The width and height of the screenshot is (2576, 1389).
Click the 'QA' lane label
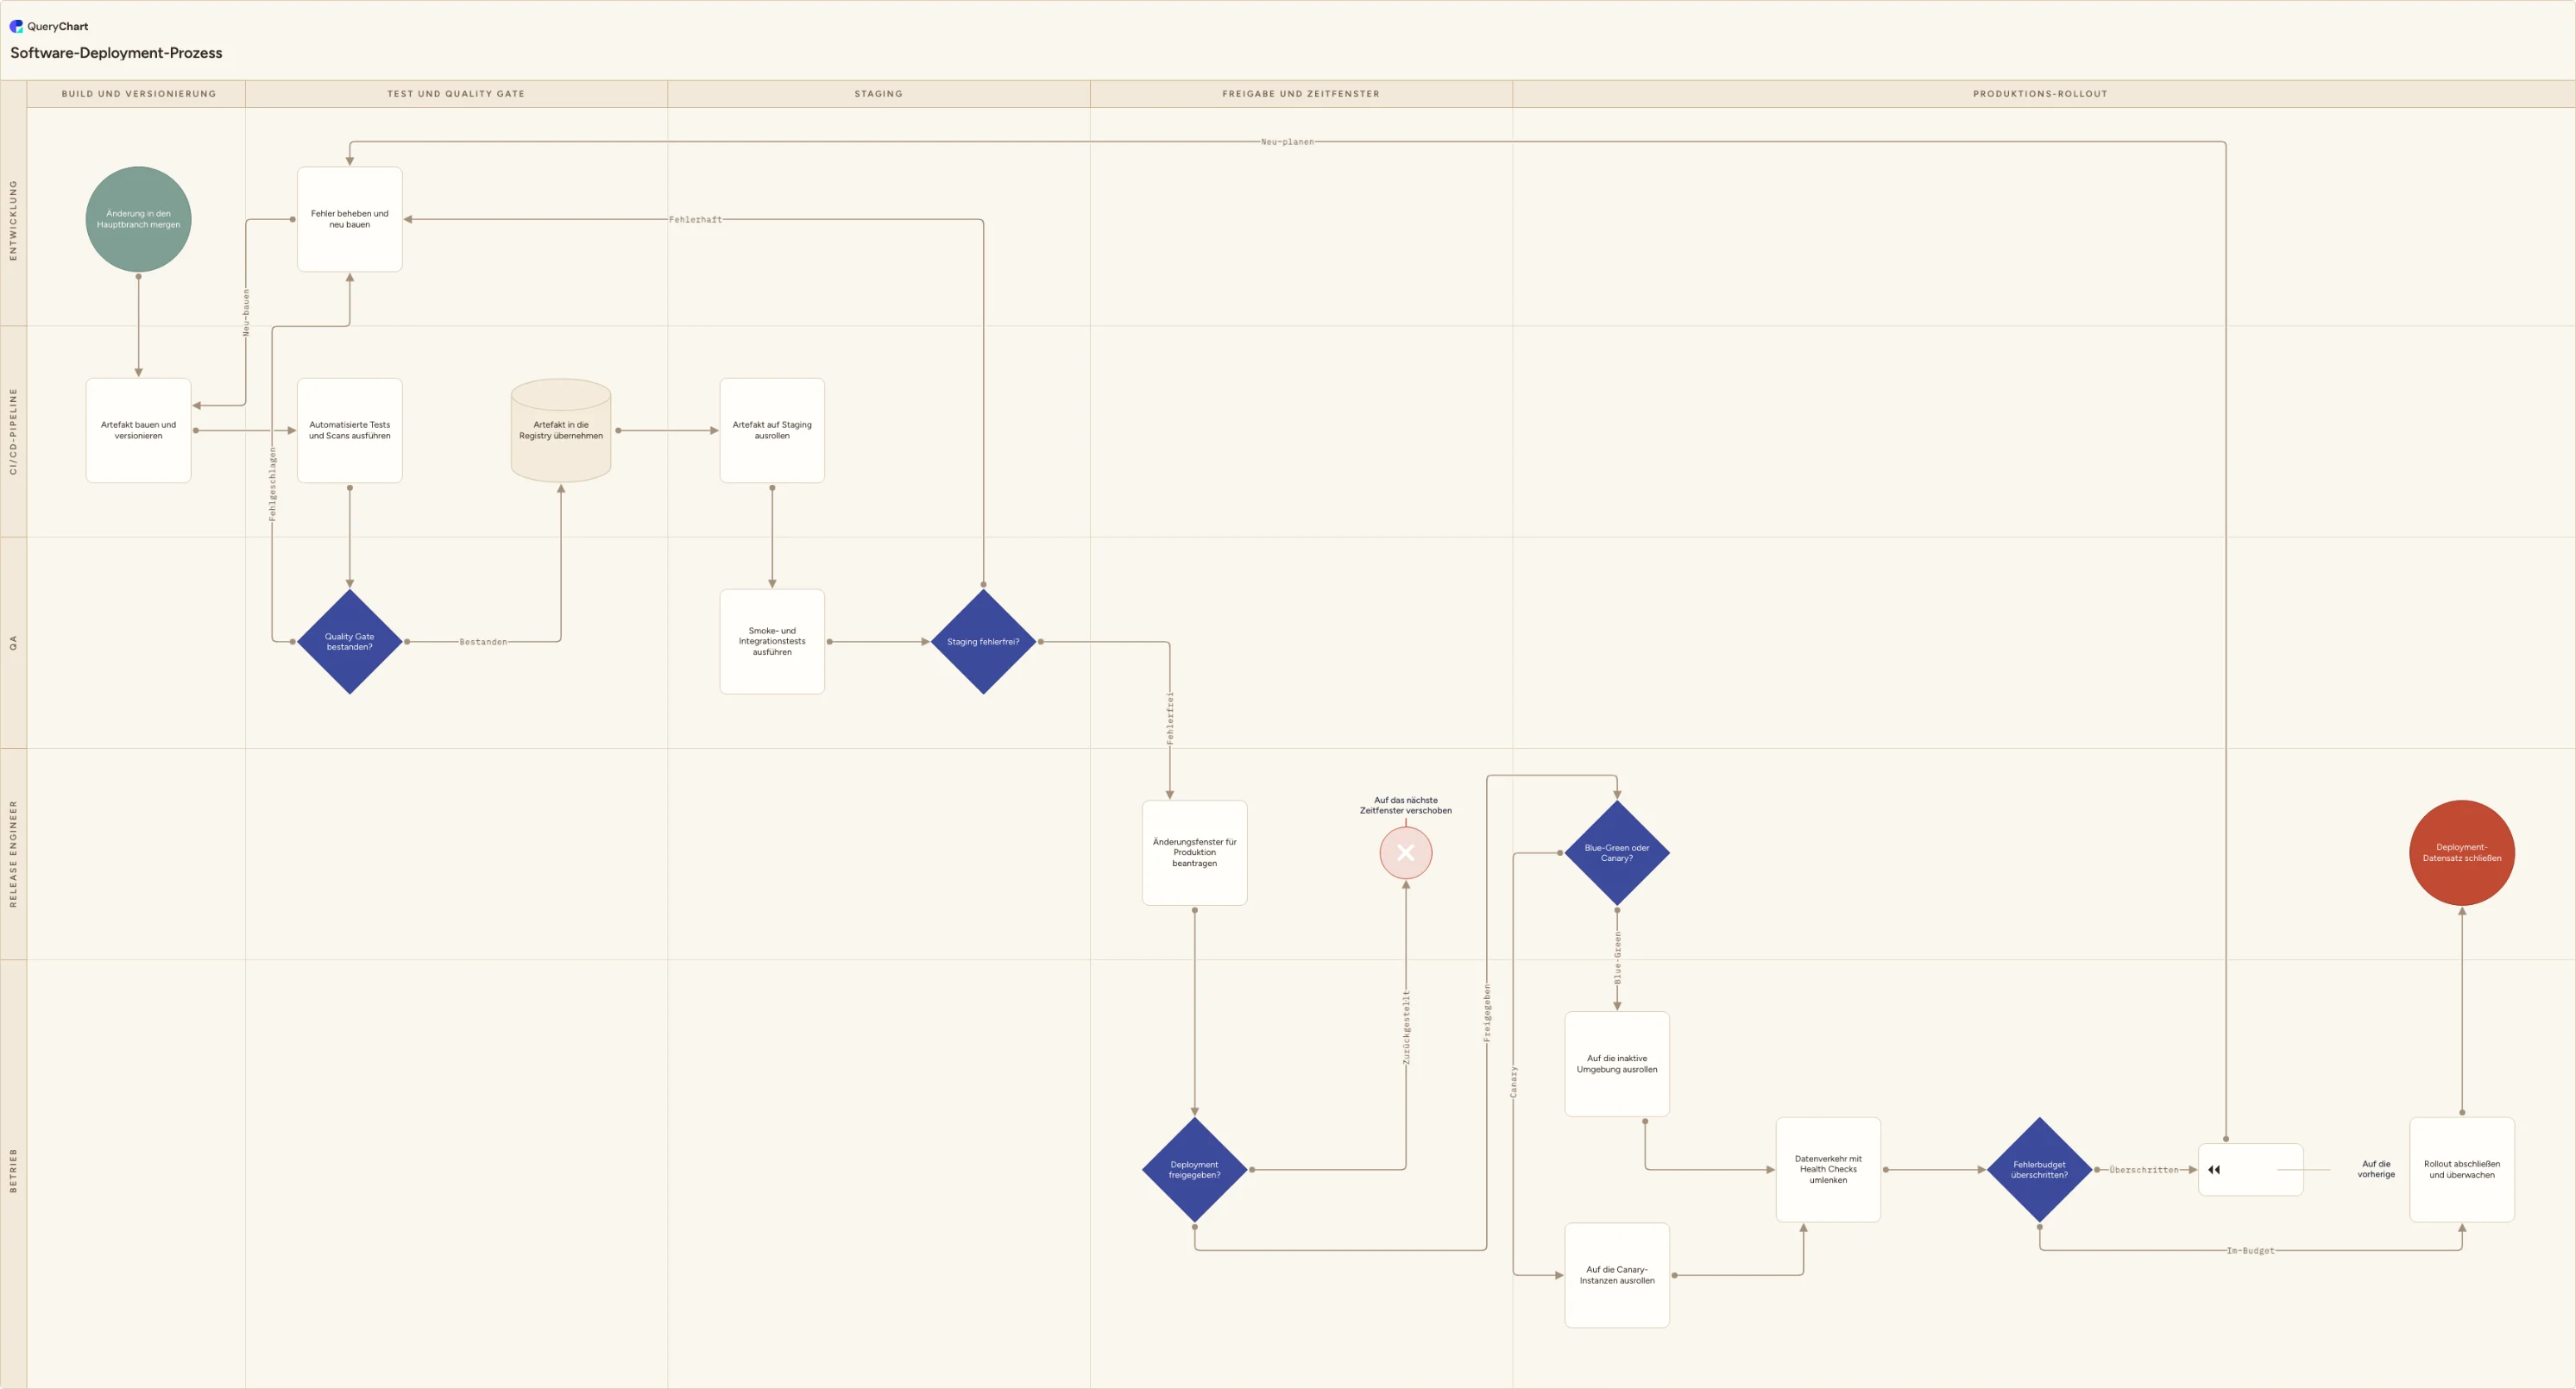click(x=13, y=643)
